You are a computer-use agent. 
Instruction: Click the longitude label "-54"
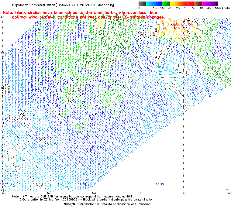click(x=93, y=193)
